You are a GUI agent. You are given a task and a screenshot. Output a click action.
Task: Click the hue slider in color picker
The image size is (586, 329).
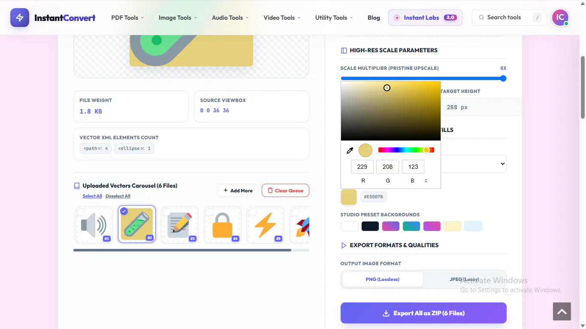click(x=406, y=150)
